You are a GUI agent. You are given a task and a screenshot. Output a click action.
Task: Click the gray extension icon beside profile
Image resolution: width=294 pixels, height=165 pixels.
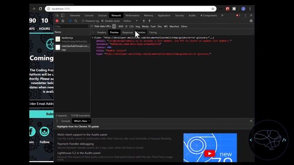tap(234, 9)
